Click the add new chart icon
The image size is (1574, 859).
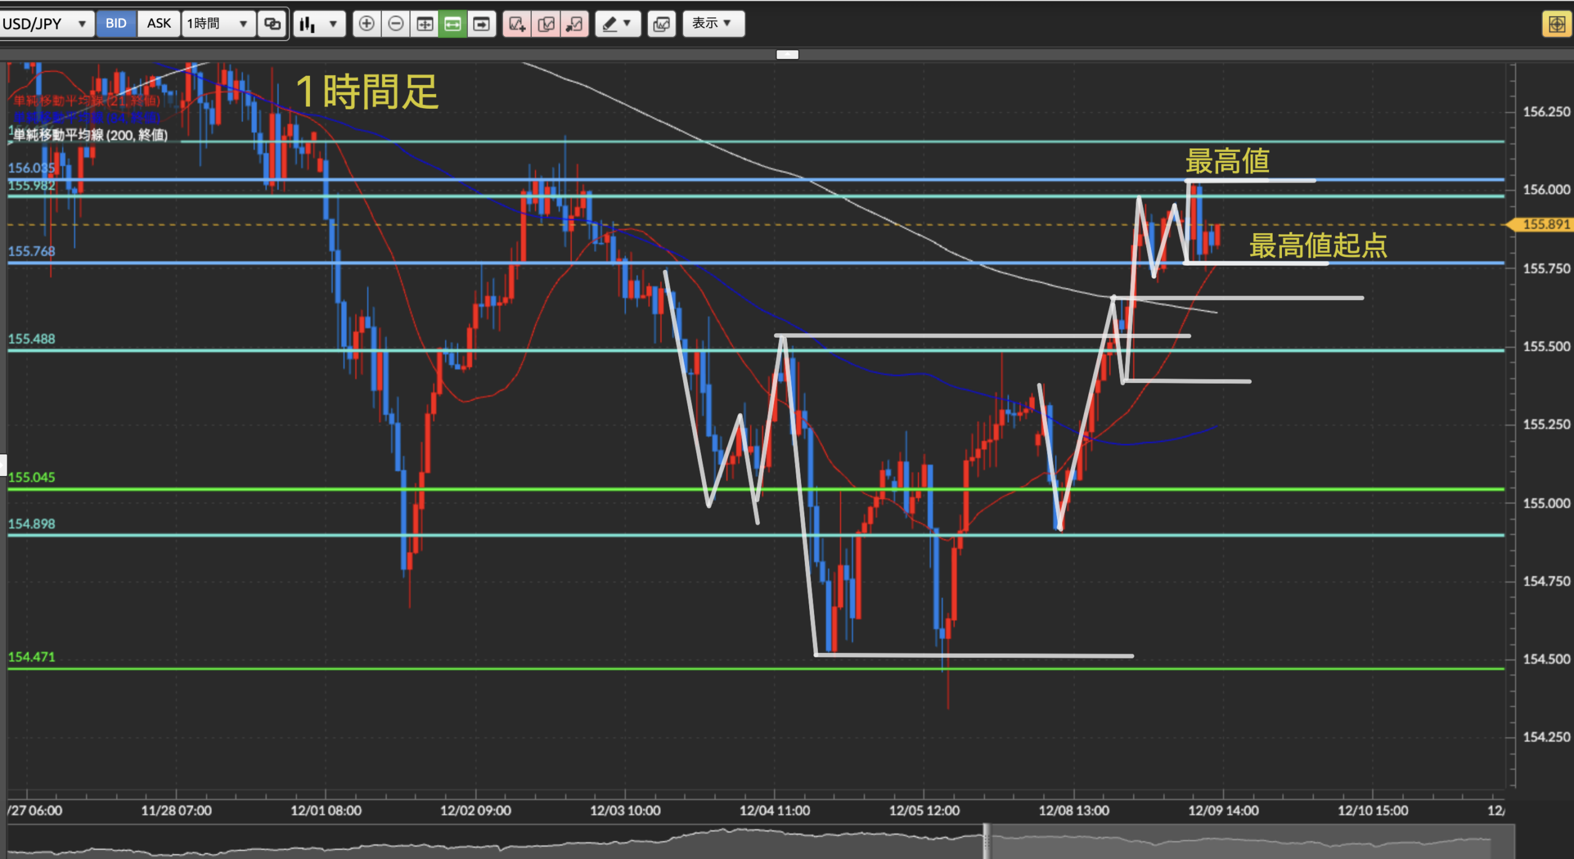click(x=517, y=24)
